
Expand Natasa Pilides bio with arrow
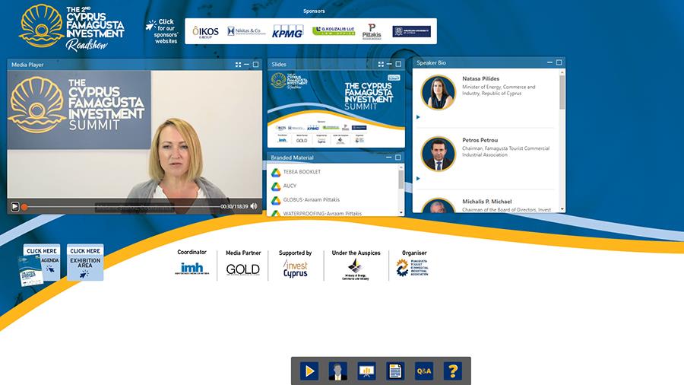click(418, 117)
